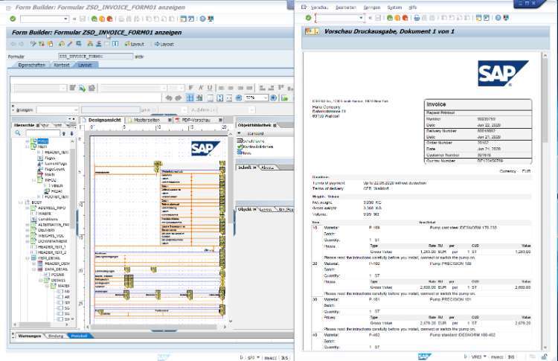558x361 pixels.
Task: Click the bold formatting icon in layout toolbar
Action: pos(192,88)
